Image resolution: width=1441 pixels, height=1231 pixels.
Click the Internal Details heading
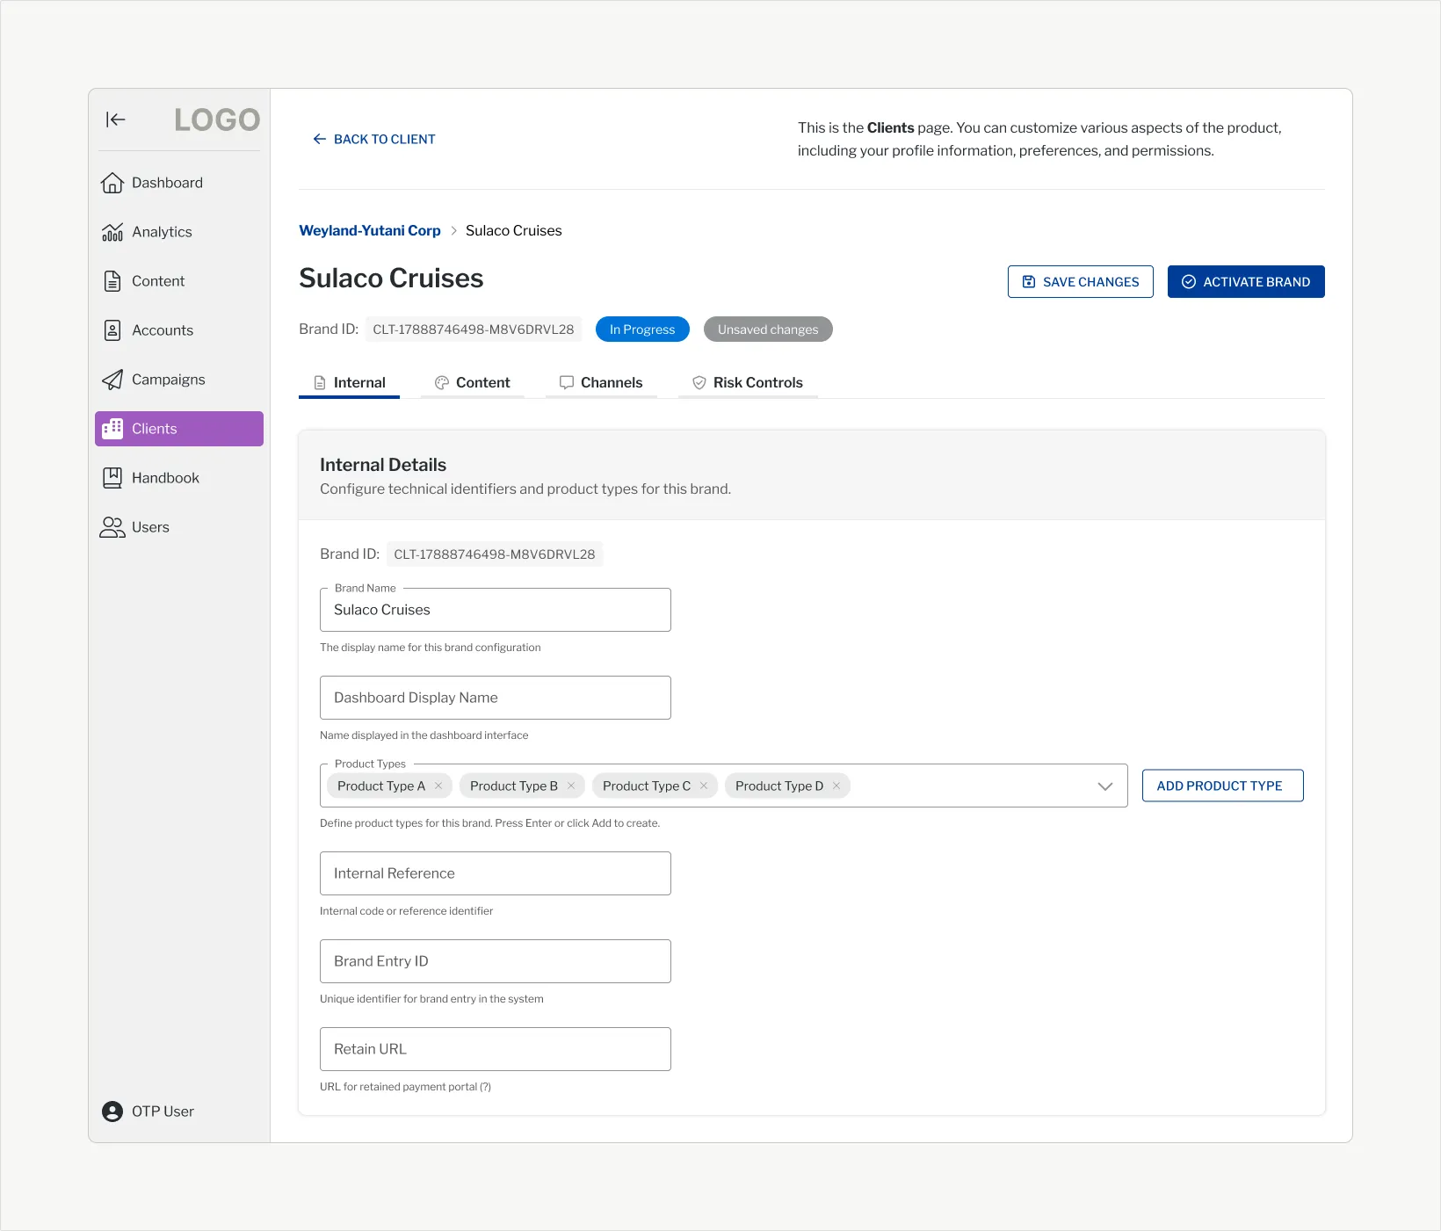click(383, 465)
